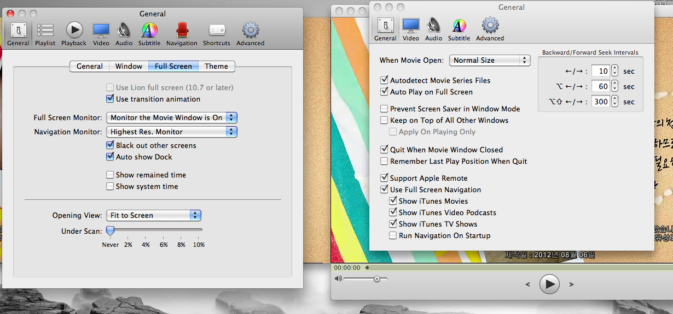Start playback with the Play button

pos(550,284)
